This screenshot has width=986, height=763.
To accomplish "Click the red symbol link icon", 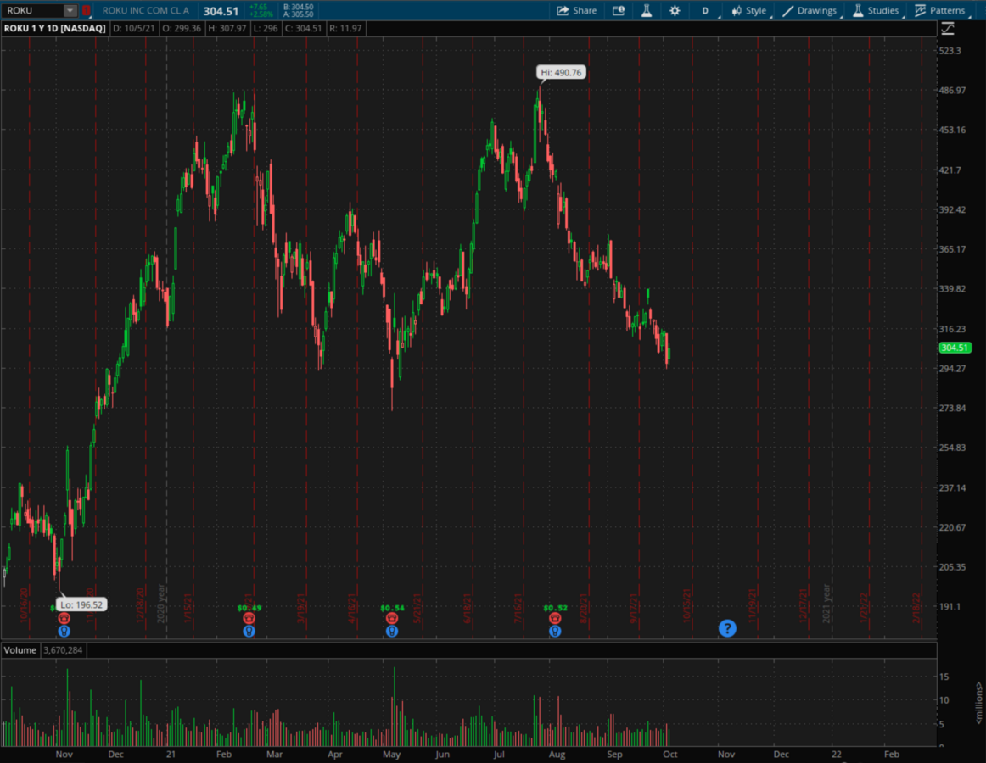I will pyautogui.click(x=87, y=11).
